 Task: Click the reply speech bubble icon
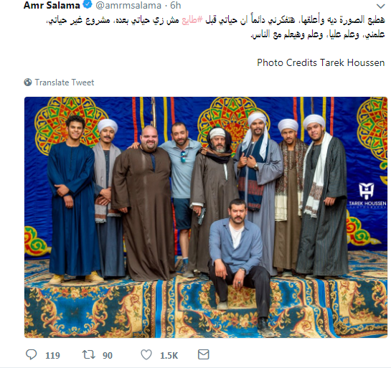coord(31,354)
